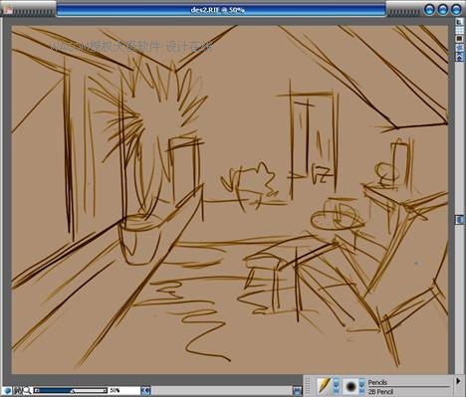Click the Pencils category label

(377, 382)
